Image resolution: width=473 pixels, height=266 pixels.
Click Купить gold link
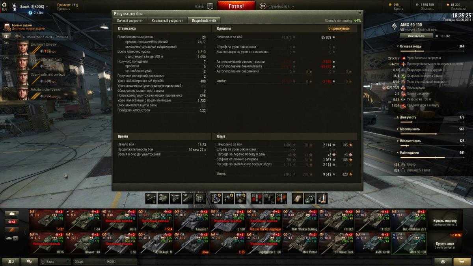(399, 9)
